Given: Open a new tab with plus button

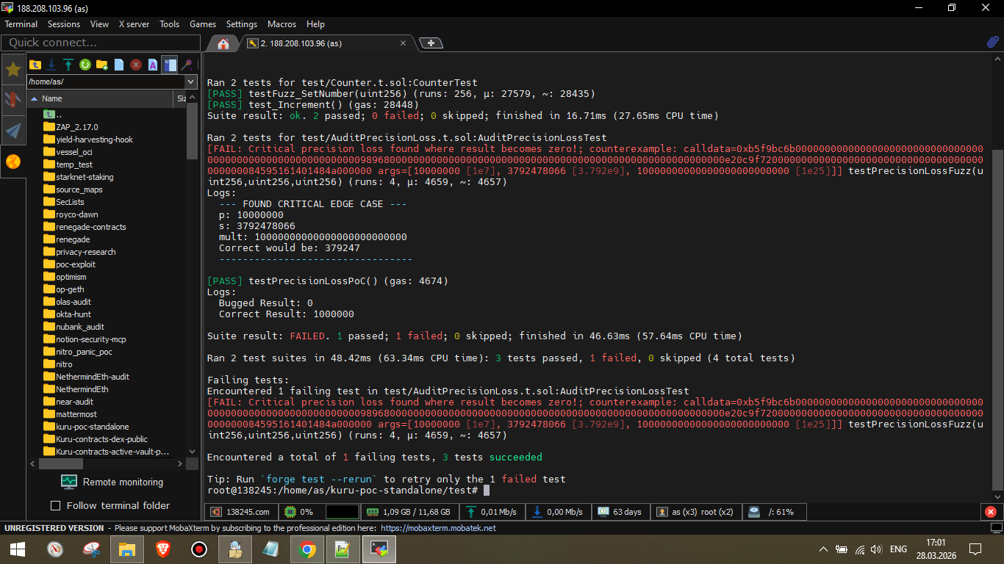Looking at the screenshot, I should click(431, 43).
